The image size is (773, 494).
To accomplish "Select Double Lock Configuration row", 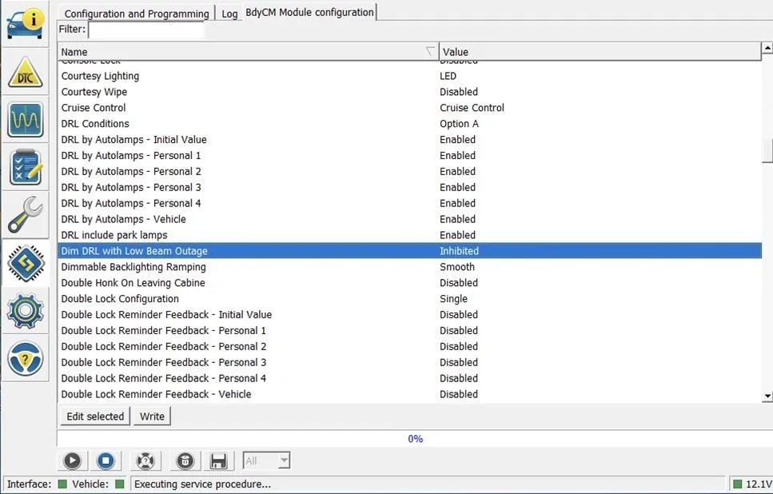I will click(409, 298).
